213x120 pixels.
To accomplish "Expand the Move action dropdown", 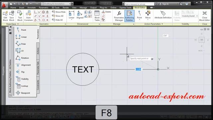I will tap(148, 20).
